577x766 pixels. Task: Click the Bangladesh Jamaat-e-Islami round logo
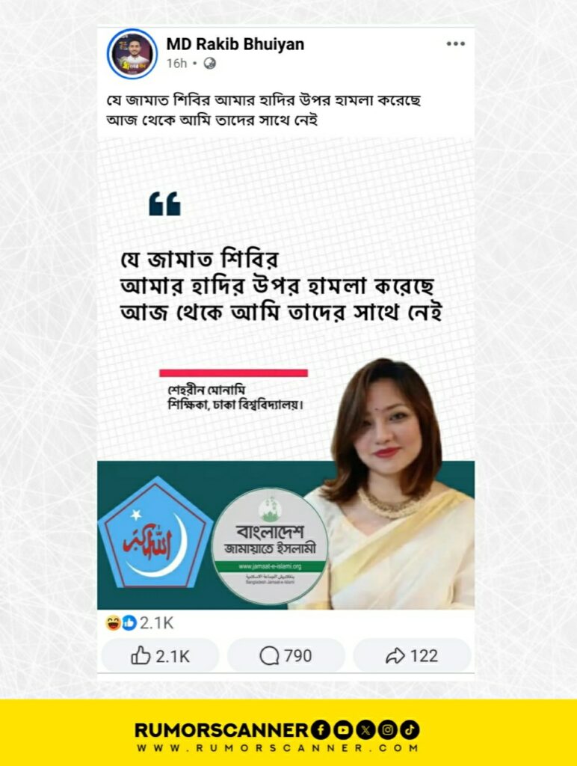(x=270, y=546)
